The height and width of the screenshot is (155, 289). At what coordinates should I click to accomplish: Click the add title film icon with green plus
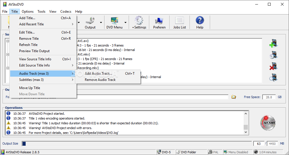coord(274,43)
